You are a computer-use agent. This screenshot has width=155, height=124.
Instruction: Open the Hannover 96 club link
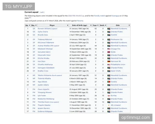pyautogui.click(x=116, y=61)
